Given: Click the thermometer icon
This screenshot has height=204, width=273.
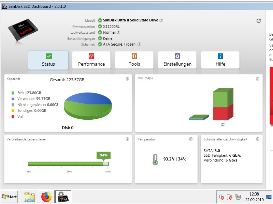Looking at the screenshot, I should [155, 159].
